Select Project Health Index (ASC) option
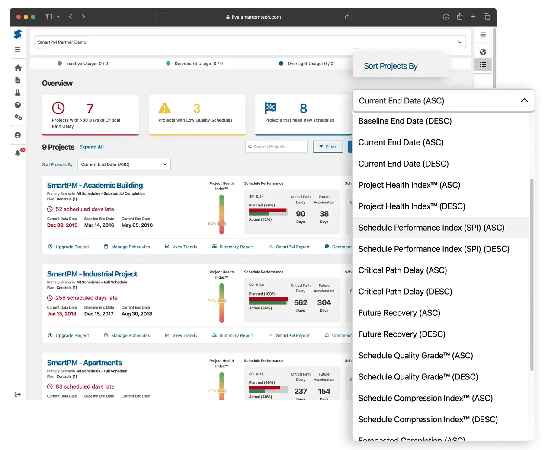Image resolution: width=545 pixels, height=450 pixels. (441, 185)
